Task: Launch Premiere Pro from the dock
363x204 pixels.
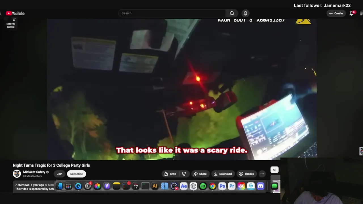Action: 232,186
